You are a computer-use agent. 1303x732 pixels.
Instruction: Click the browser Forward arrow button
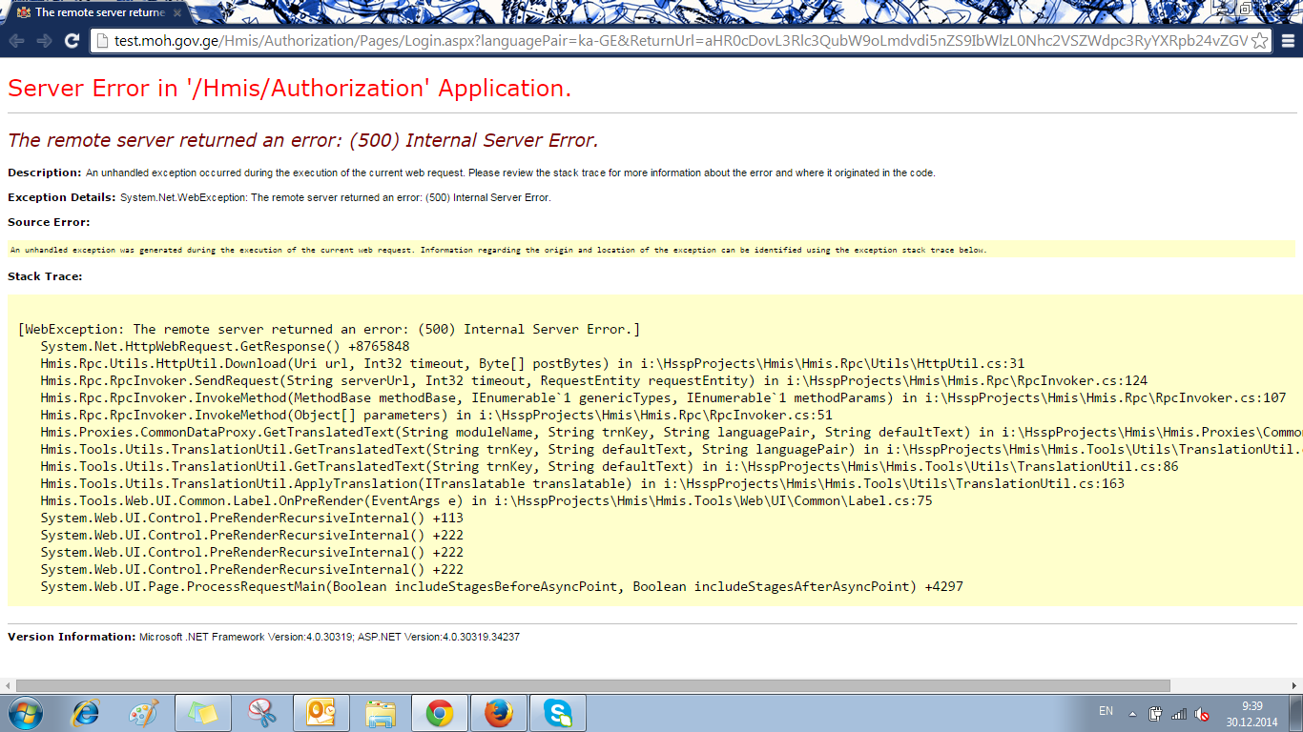(44, 41)
